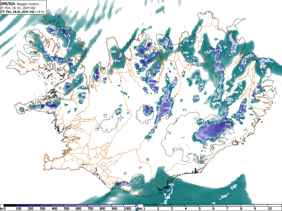Select the 909 value offshore south
The image size is (282, 211).
click(x=167, y=198)
